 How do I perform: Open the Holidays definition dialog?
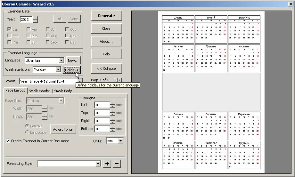pyautogui.click(x=72, y=70)
